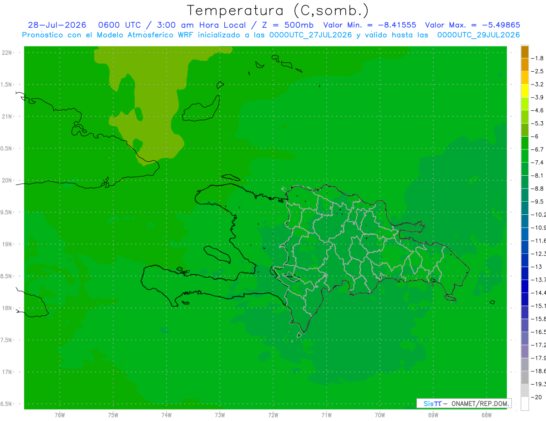The width and height of the screenshot is (546, 421).
Task: Click the ONAMET/REP.DOM. credit label
Action: (x=480, y=403)
